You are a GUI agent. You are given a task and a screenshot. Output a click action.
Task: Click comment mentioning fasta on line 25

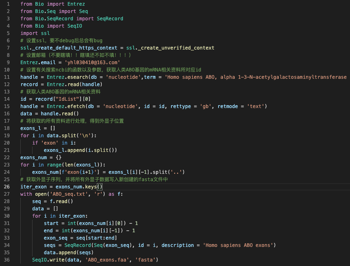[x=94, y=179]
